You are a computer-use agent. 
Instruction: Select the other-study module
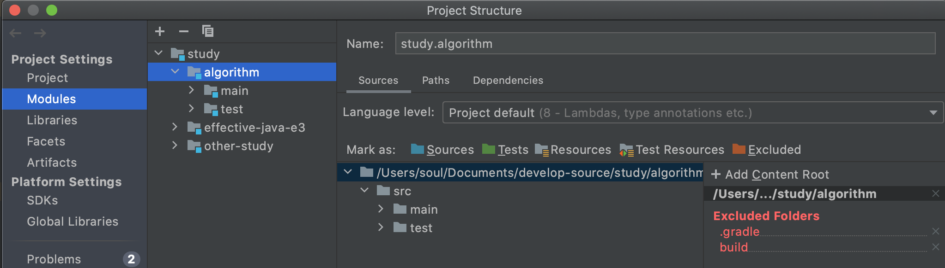click(238, 146)
